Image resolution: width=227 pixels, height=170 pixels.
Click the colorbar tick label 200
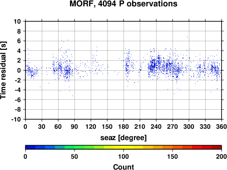coord(222,156)
